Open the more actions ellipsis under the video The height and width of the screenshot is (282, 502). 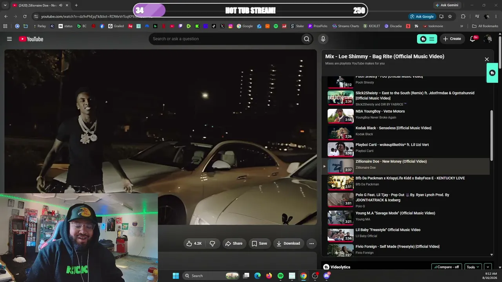(x=311, y=243)
